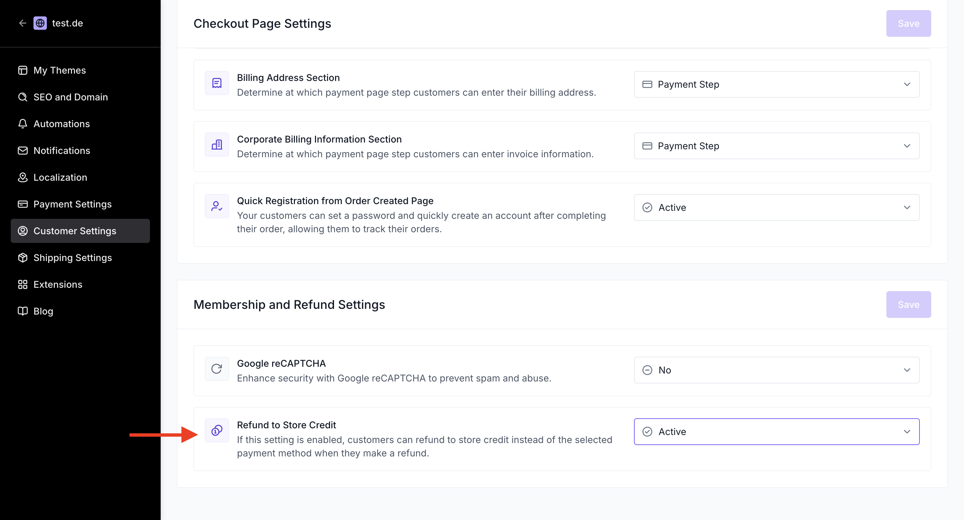Viewport: 964px width, 520px height.
Task: Click the Quick Registration user-check icon
Action: (x=217, y=206)
